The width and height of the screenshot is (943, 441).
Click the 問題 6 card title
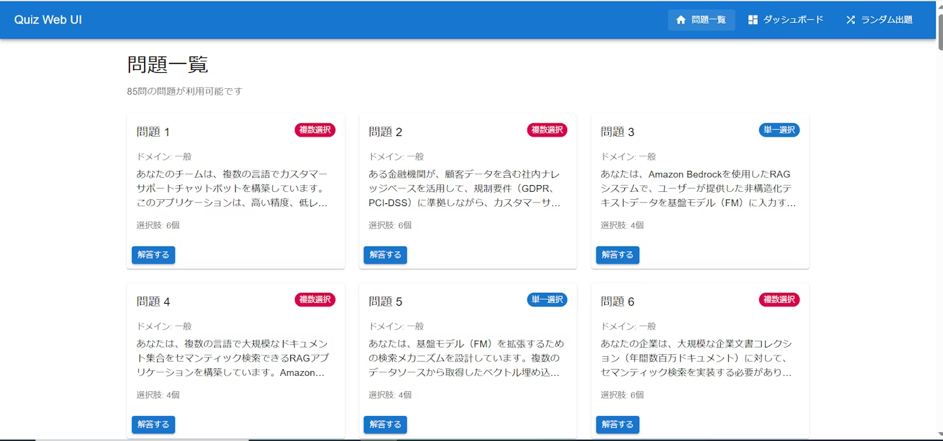coord(618,302)
